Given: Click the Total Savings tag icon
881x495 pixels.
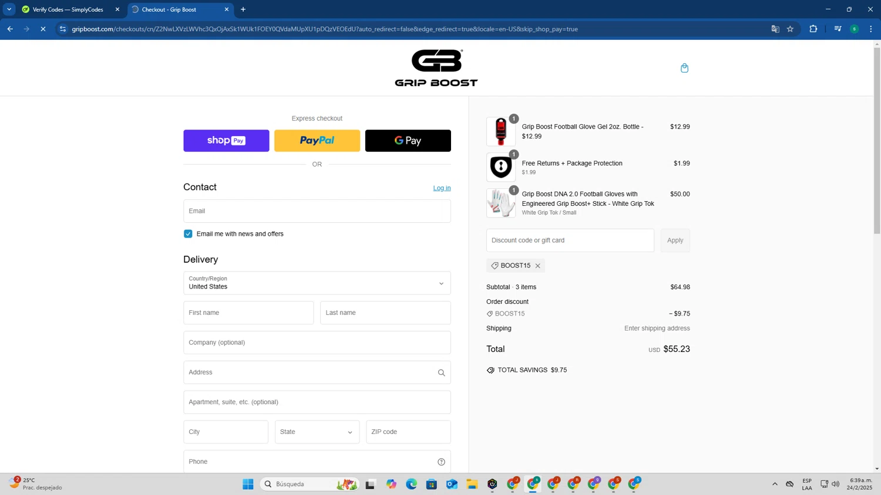Looking at the screenshot, I should click(490, 370).
